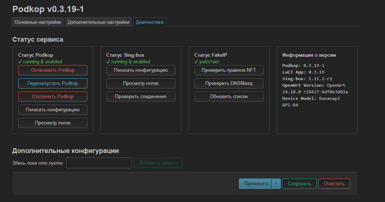The height and width of the screenshot is (202, 385).
Task: Focus the new section name input field
Action: point(99,163)
